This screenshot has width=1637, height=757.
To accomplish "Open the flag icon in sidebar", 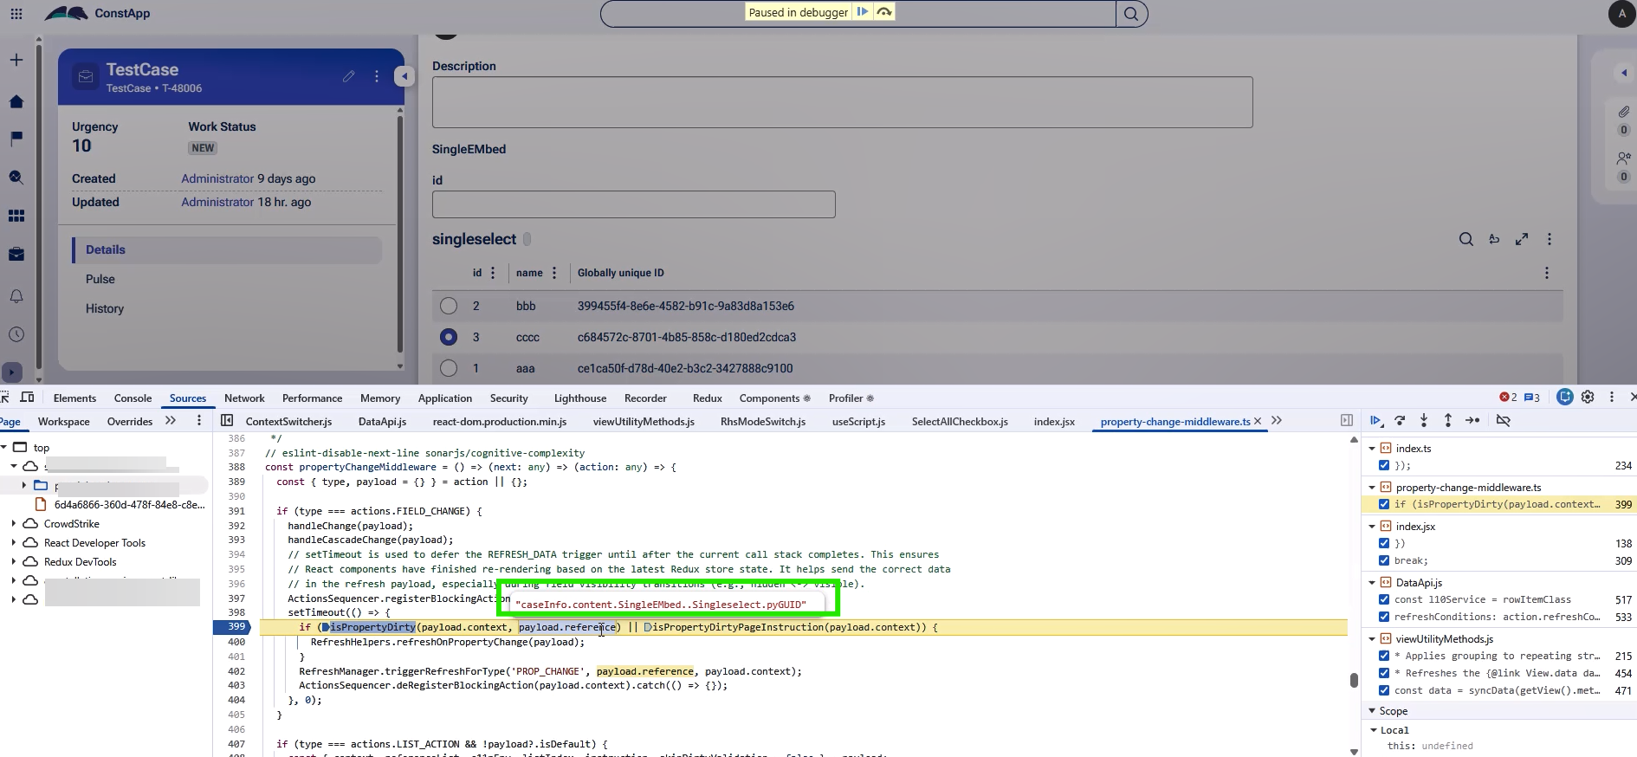I will [x=16, y=139].
